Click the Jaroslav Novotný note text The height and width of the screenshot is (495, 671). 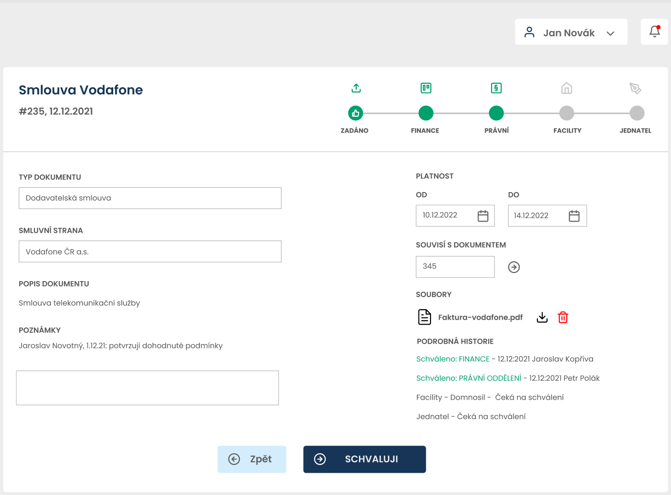click(121, 345)
